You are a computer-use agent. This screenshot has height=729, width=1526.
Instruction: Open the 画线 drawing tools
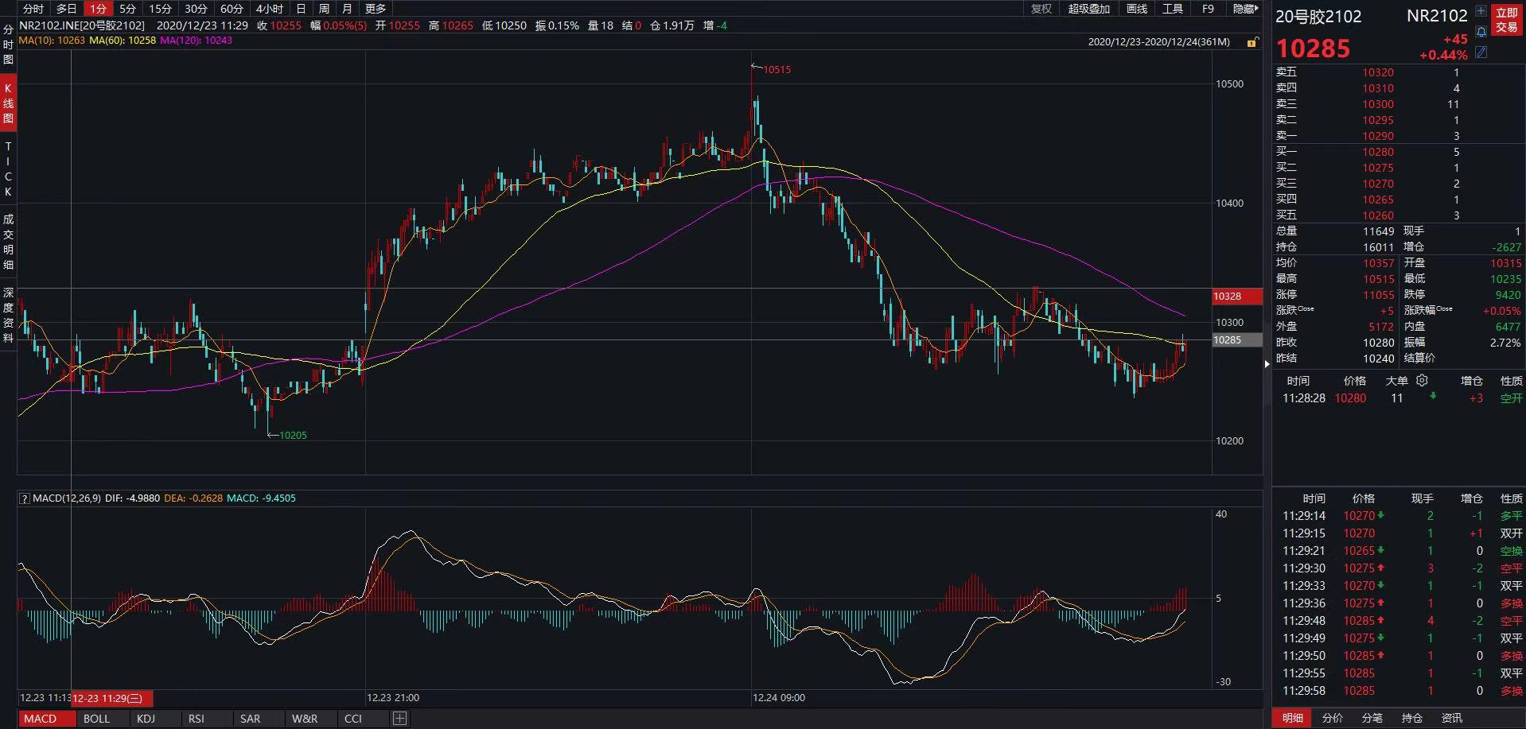tap(1137, 9)
